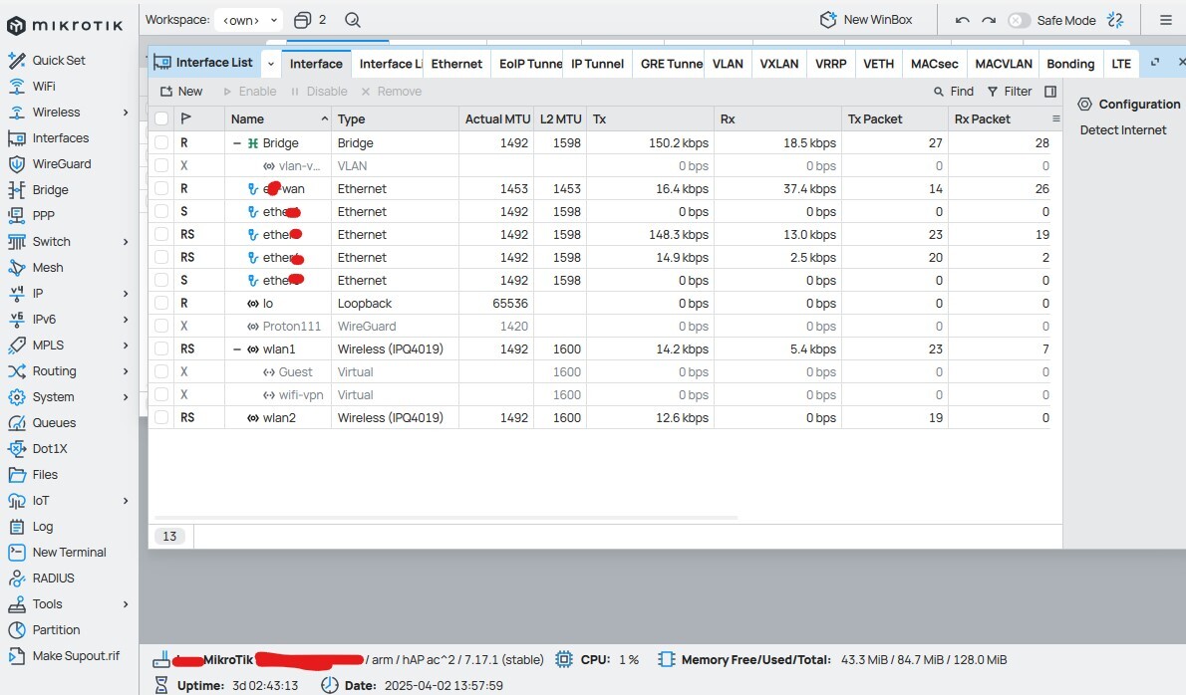1186x695 pixels.
Task: Click the undo arrow icon
Action: pos(962,20)
